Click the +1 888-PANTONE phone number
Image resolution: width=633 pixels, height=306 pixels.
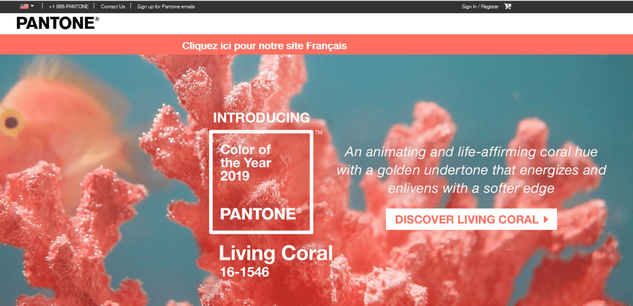(x=69, y=6)
